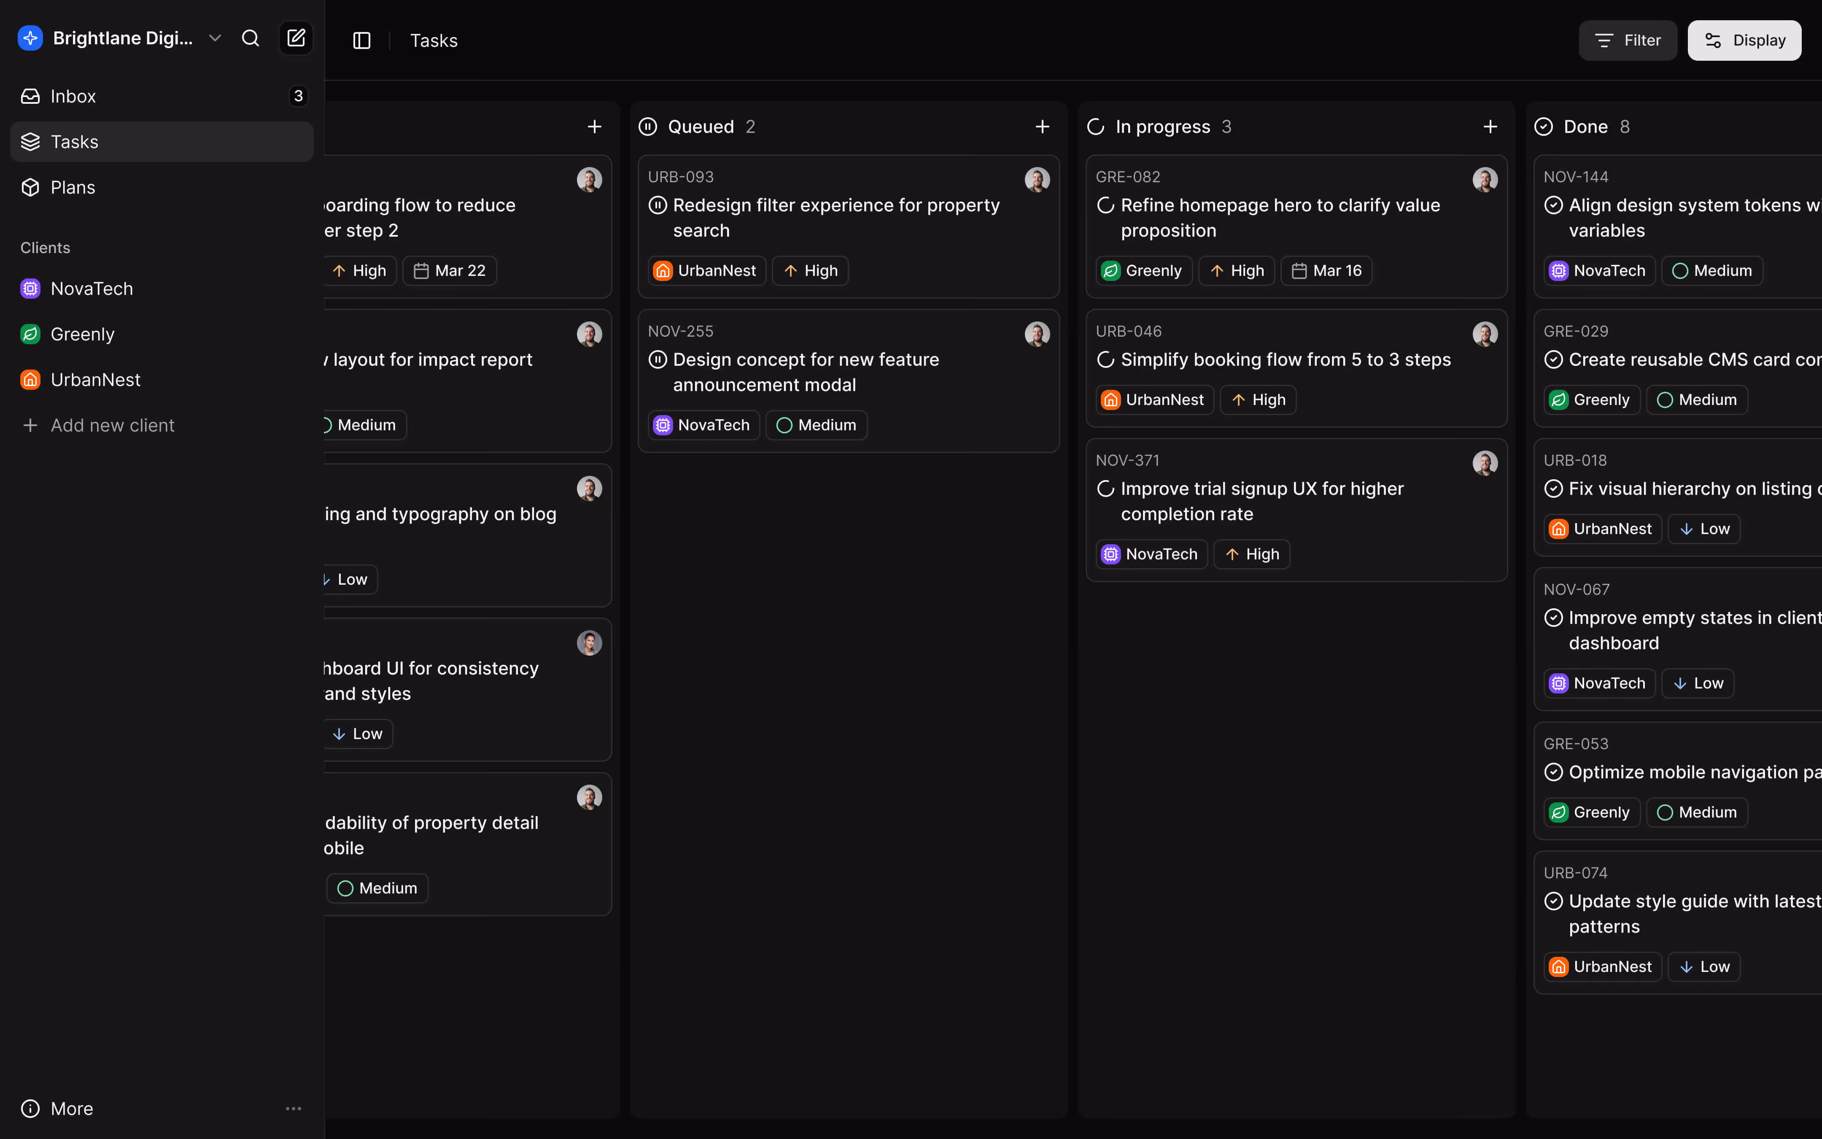Click the Inbox icon in sidebar
1822x1139 pixels.
[x=30, y=96]
